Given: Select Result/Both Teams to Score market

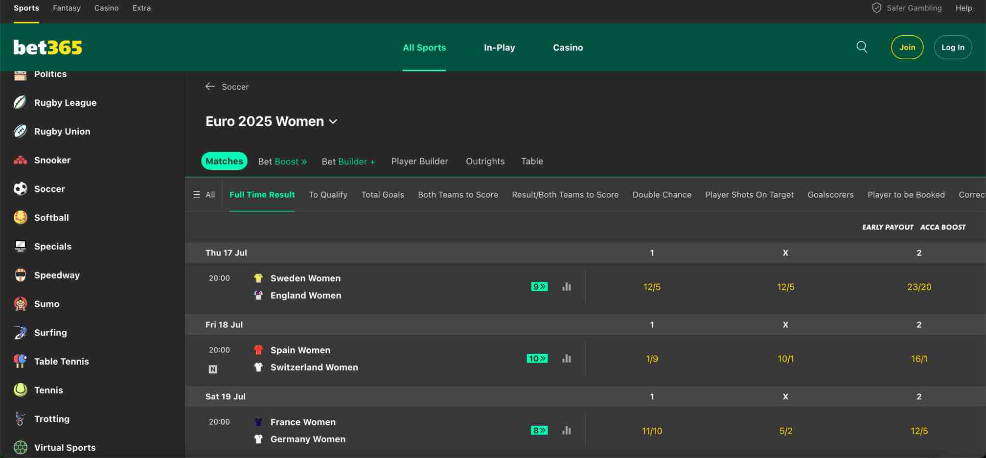Looking at the screenshot, I should [565, 195].
